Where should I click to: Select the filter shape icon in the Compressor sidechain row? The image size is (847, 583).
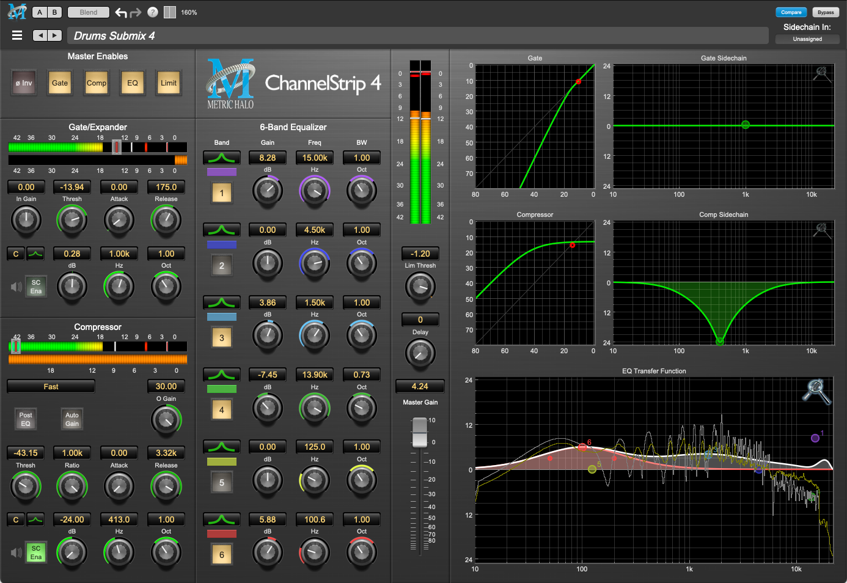coord(35,519)
